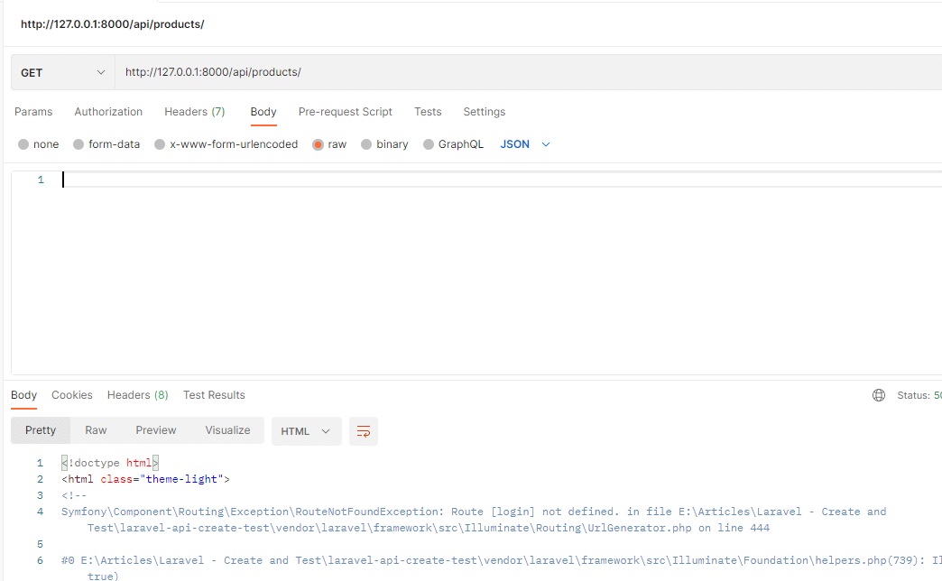The height and width of the screenshot is (581, 942).
Task: Click the globe network icon beside Status
Action: click(879, 395)
